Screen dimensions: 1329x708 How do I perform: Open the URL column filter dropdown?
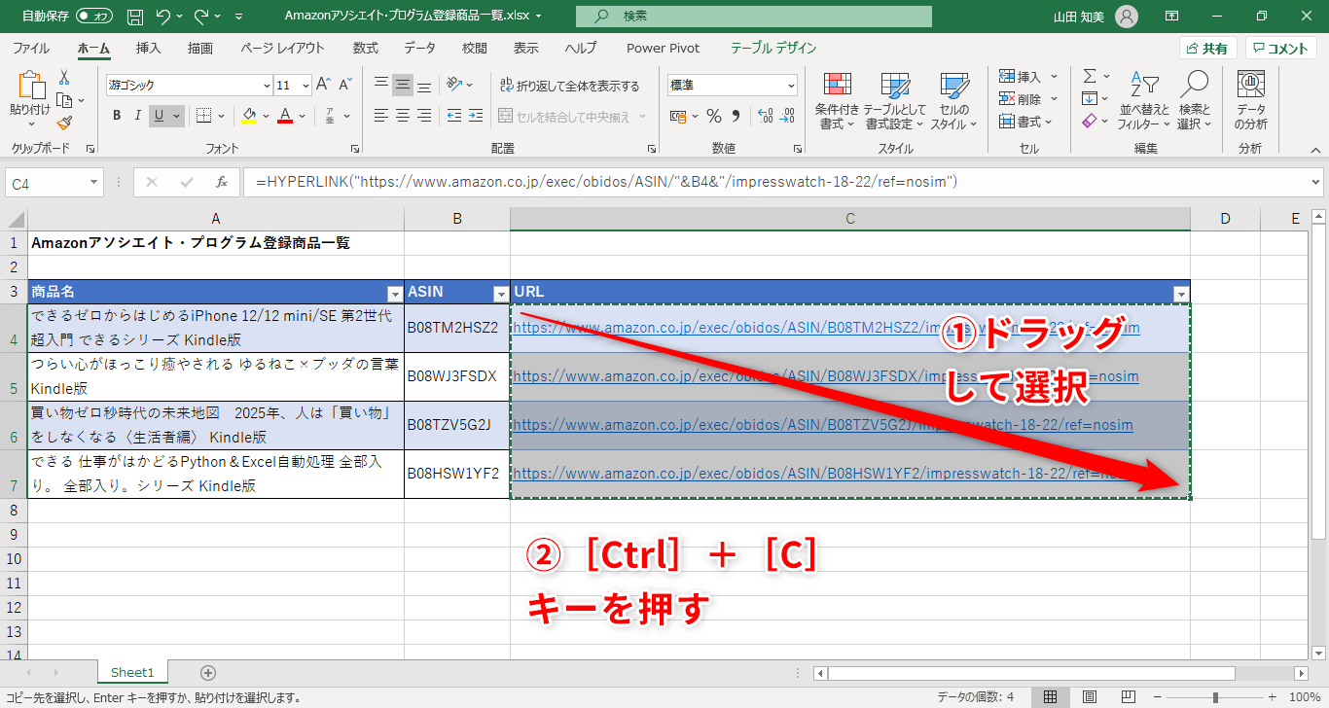pos(1181,293)
